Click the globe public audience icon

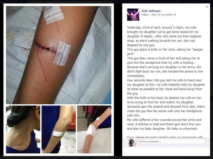175,15
